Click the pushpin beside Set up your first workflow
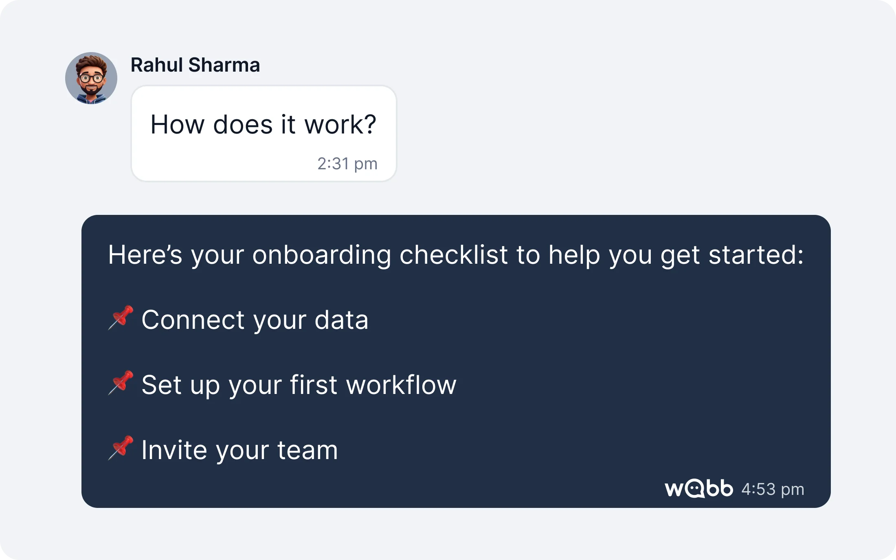 point(121,383)
